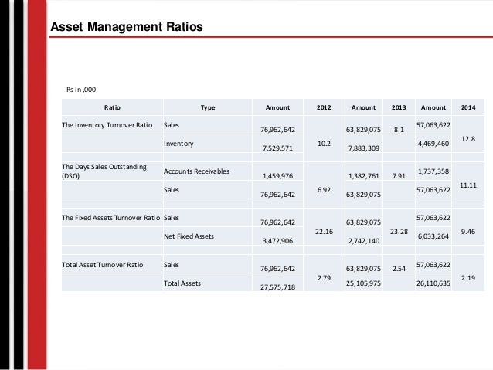Select the 26,110,635 total assets amount
Viewport: 493px width, 370px height.
[x=433, y=283]
